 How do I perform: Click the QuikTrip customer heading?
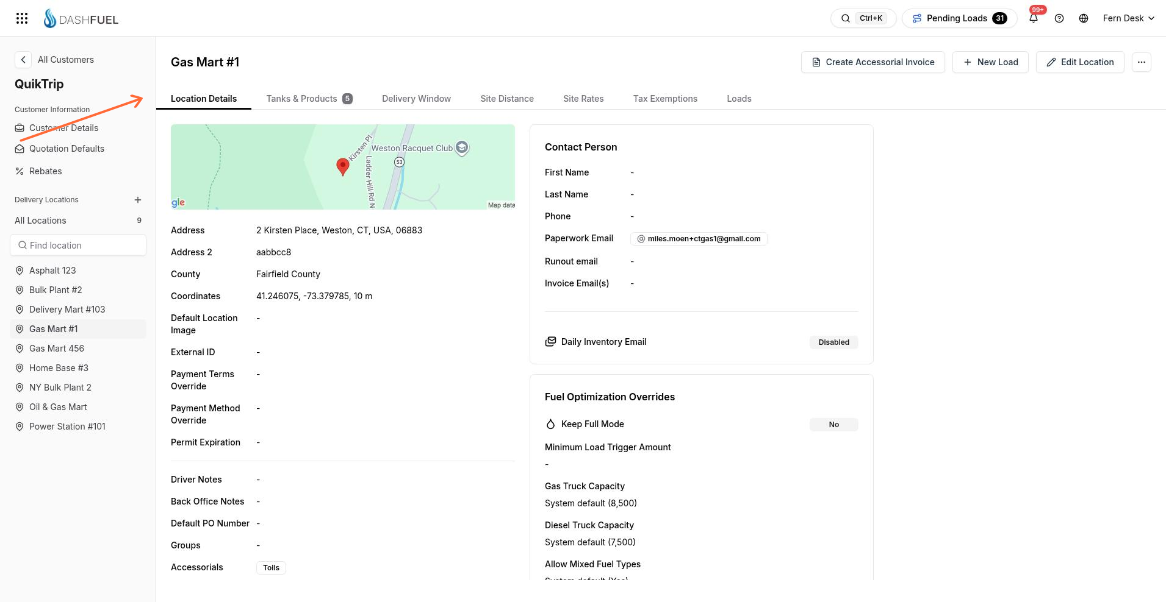39,84
